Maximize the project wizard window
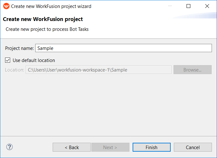The image size is (217, 158). [x=188, y=6]
